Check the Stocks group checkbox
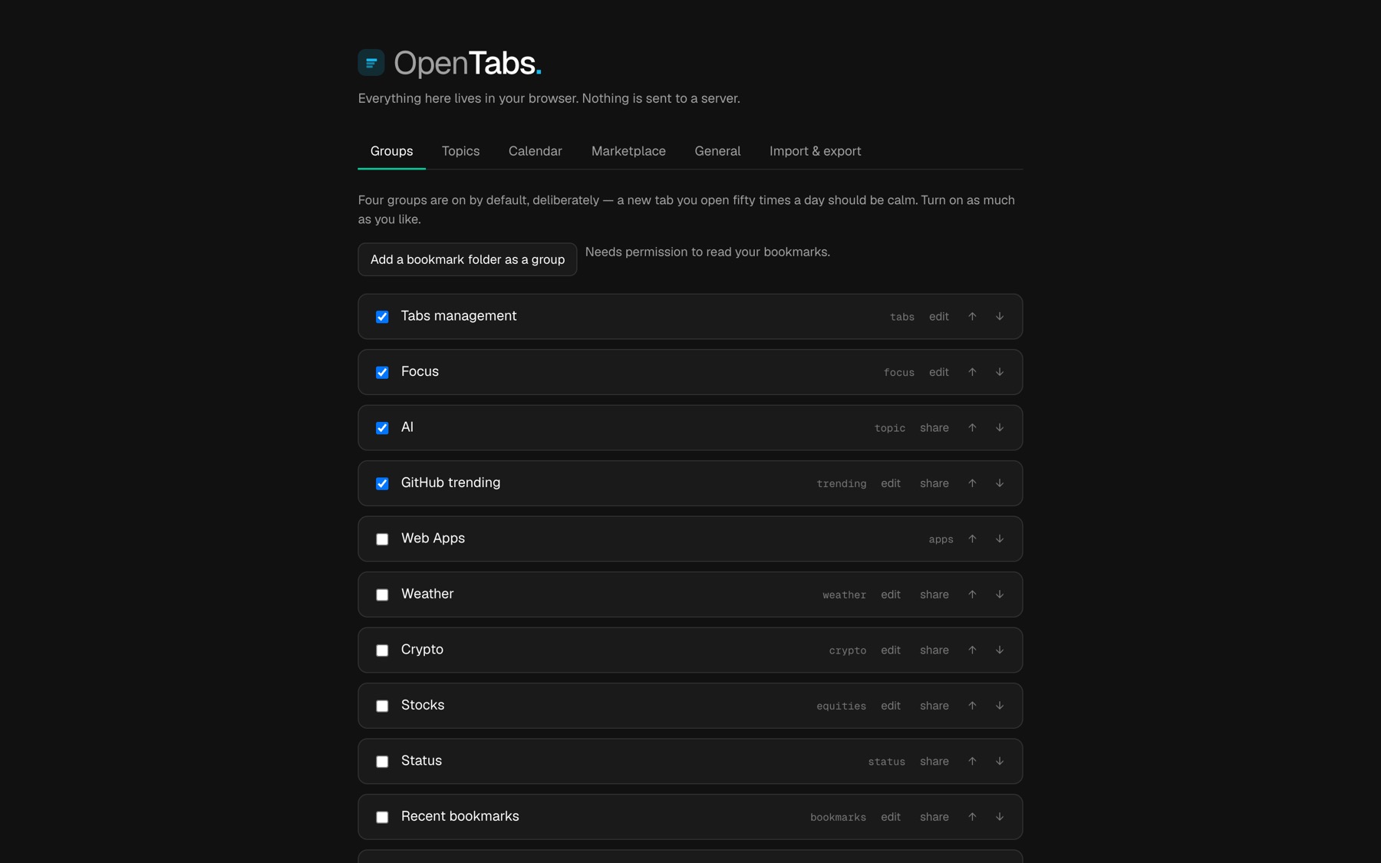This screenshot has height=863, width=1381. point(382,706)
